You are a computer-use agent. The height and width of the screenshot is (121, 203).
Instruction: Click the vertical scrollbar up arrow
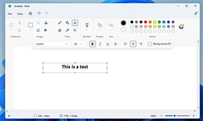coord(198,41)
